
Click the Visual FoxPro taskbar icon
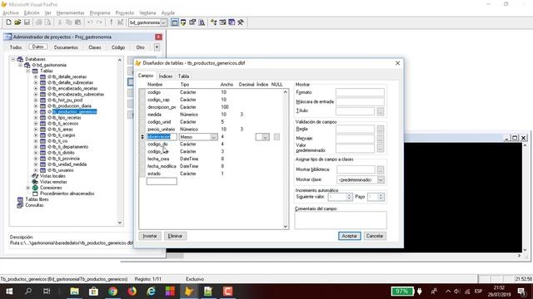(189, 292)
